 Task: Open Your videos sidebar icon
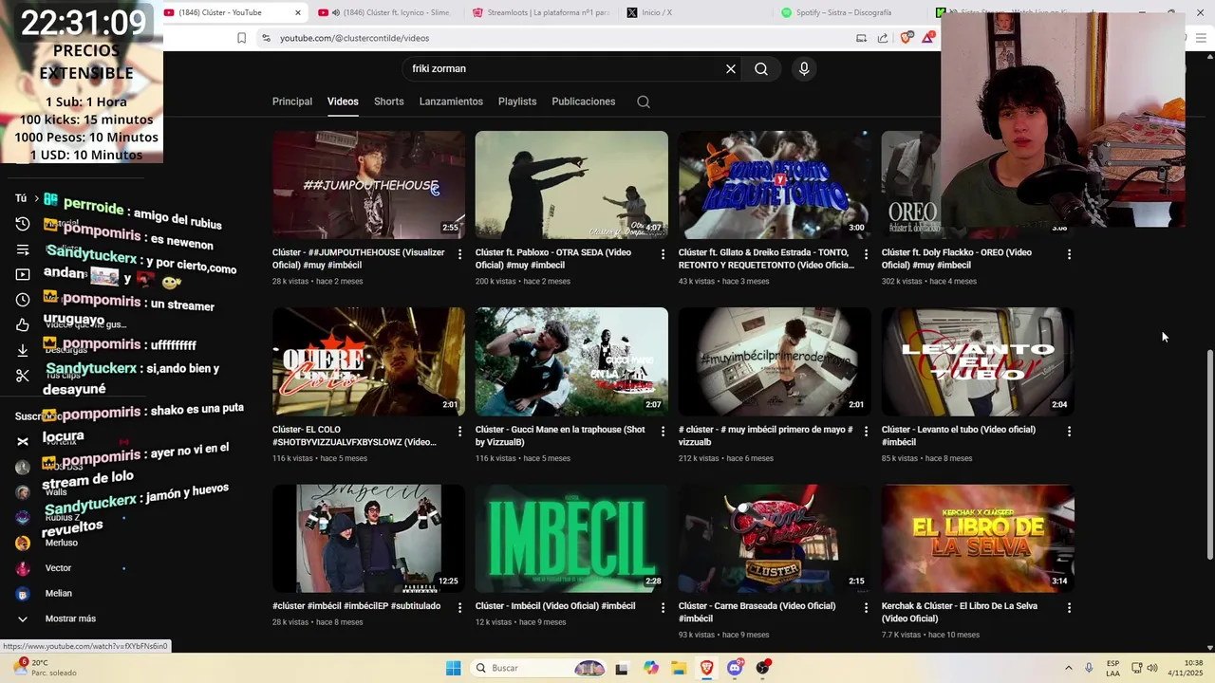point(23,274)
